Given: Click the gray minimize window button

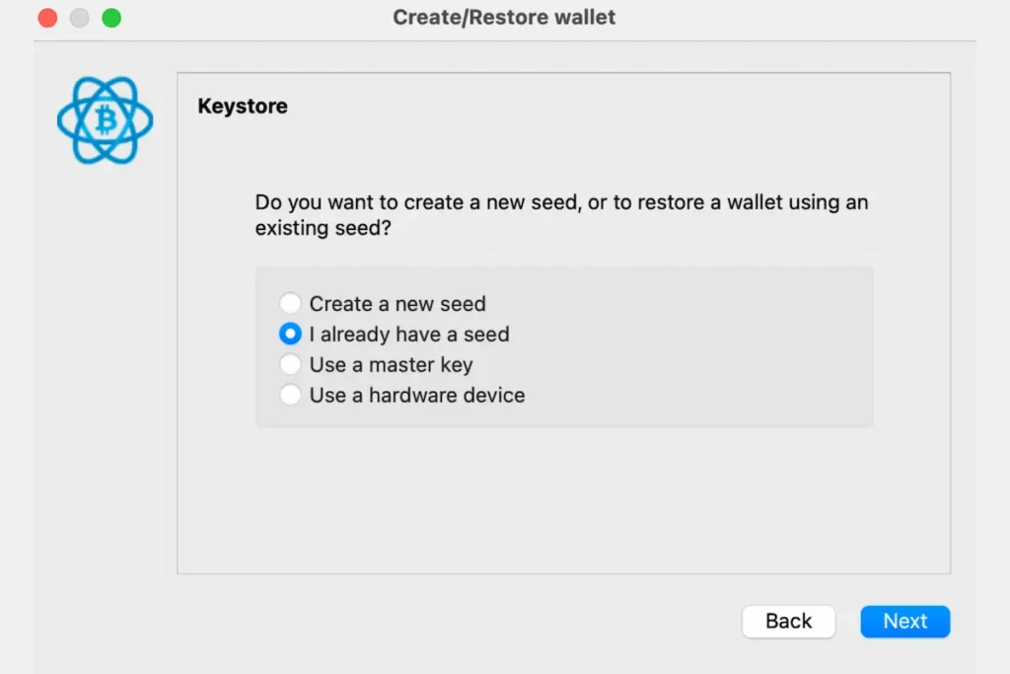Looking at the screenshot, I should pos(79,18).
